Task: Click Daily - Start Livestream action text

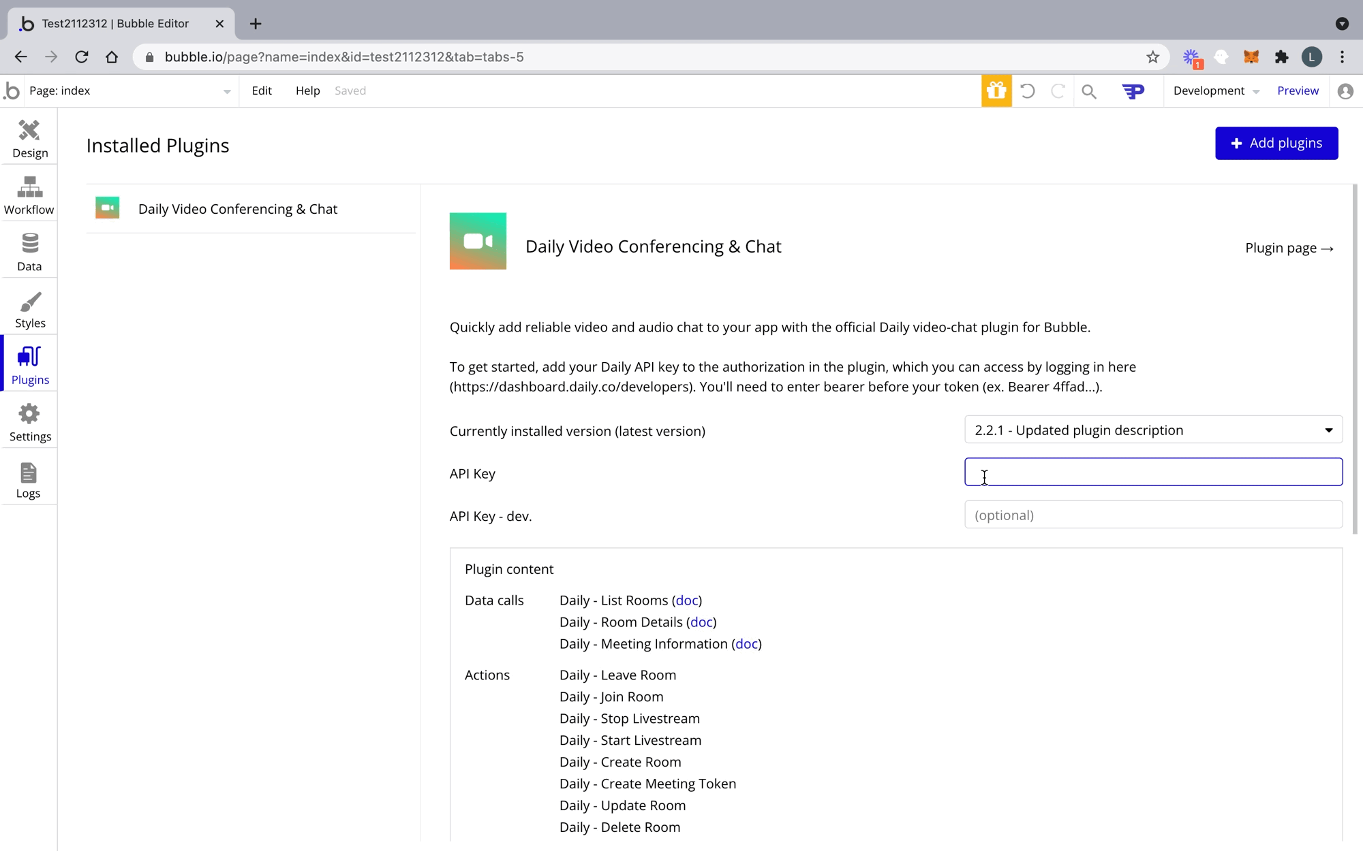Action: 630,741
